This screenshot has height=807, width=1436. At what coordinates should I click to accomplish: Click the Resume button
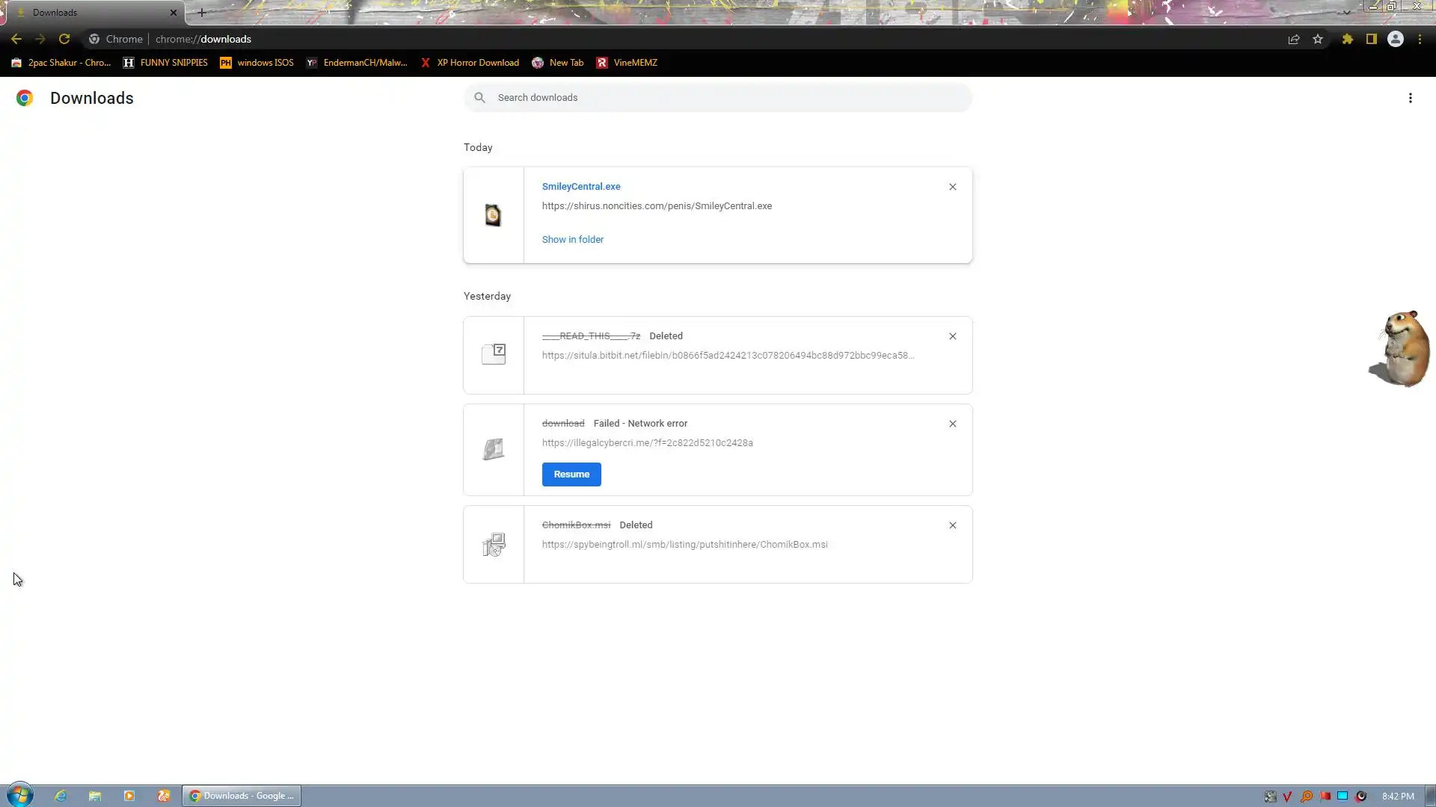pyautogui.click(x=571, y=474)
